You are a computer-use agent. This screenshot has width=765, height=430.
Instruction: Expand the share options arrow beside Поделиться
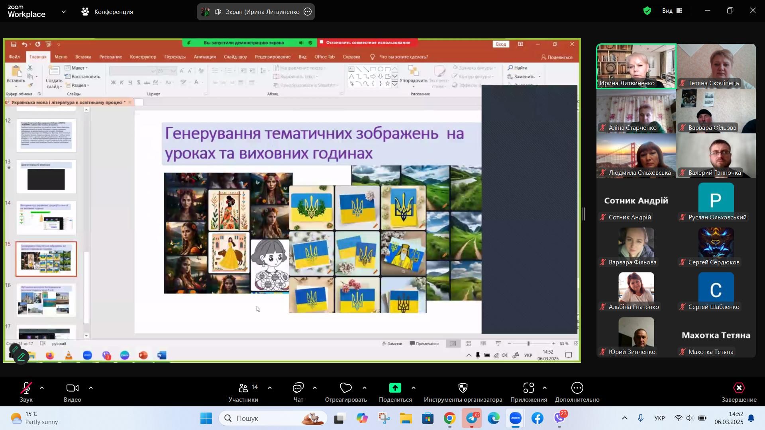click(414, 388)
